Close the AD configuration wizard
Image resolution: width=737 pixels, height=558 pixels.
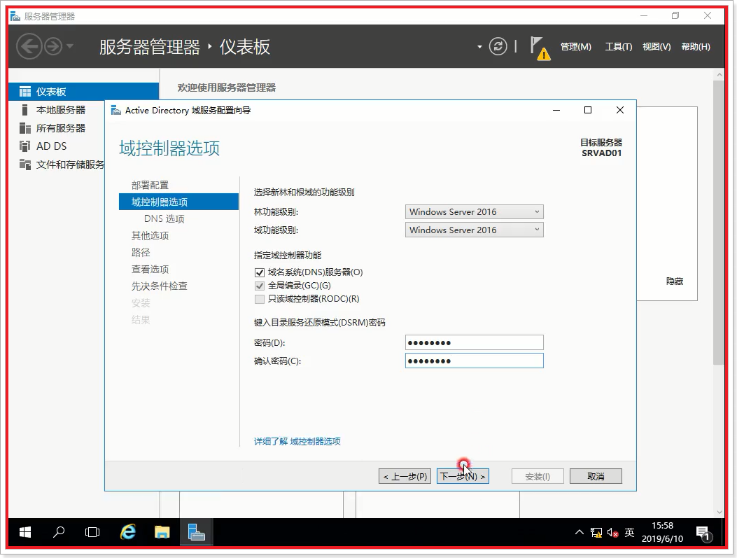pyautogui.click(x=620, y=110)
